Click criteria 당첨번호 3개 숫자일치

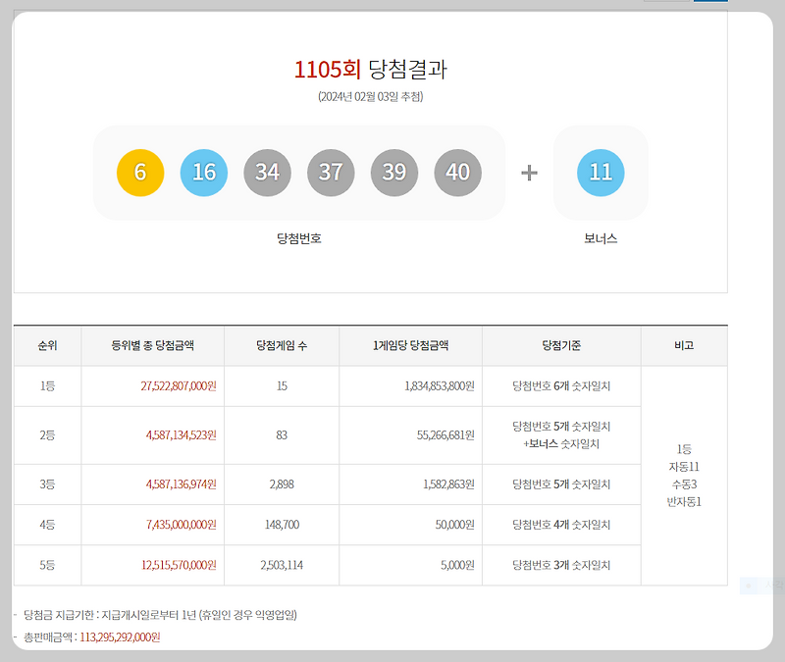click(x=561, y=566)
